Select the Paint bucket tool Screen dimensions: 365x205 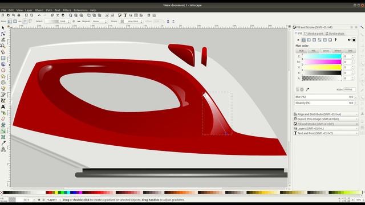coord(3,125)
